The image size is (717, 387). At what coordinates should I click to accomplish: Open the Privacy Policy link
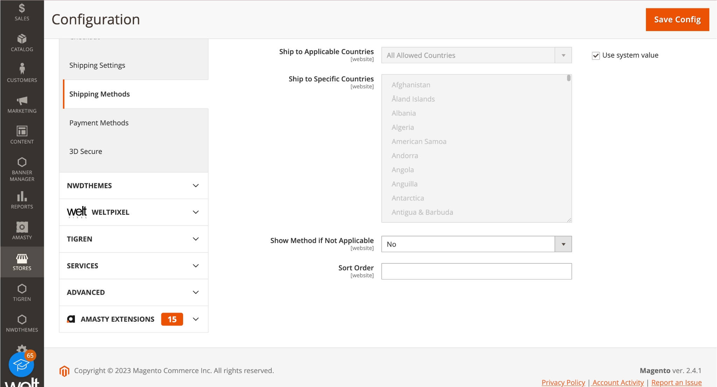tap(563, 382)
